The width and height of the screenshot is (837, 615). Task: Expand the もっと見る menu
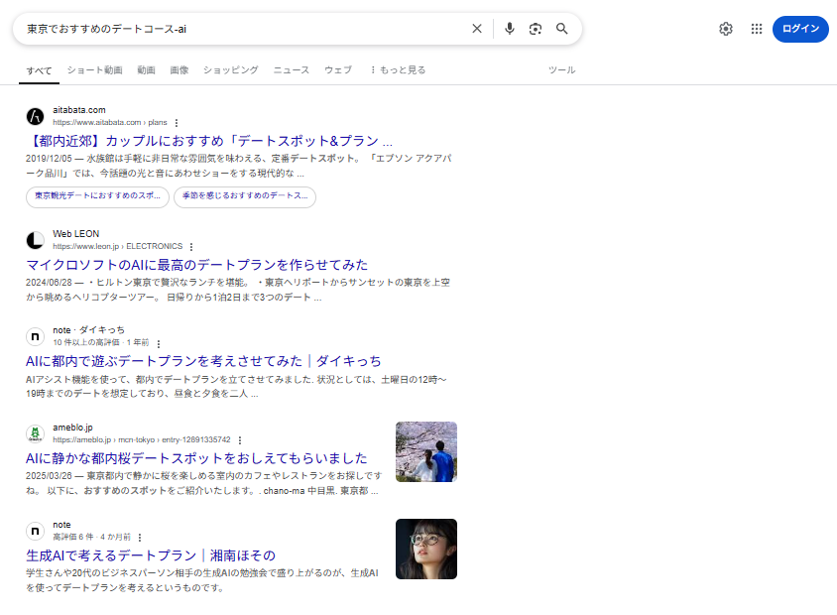[398, 70]
